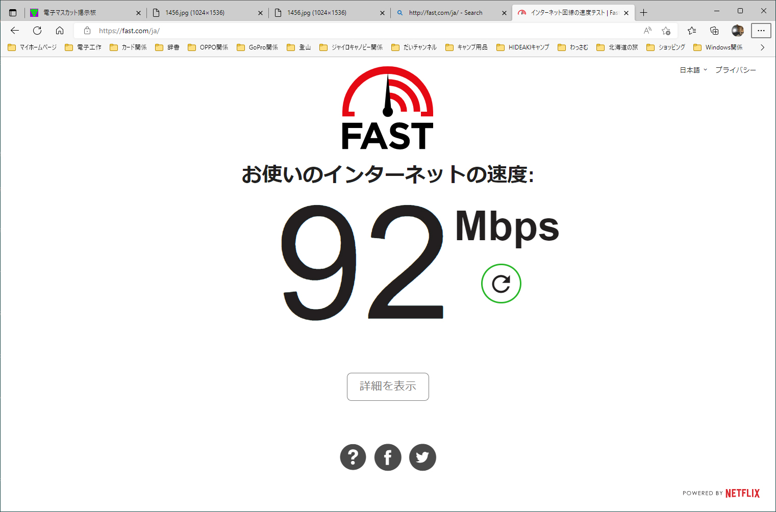Open the Windows関係 bookmark folder
This screenshot has width=776, height=512.
click(718, 47)
